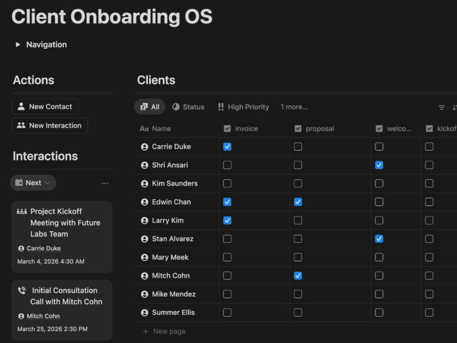Click the table icon on All tab
457x343 pixels.
(144, 107)
